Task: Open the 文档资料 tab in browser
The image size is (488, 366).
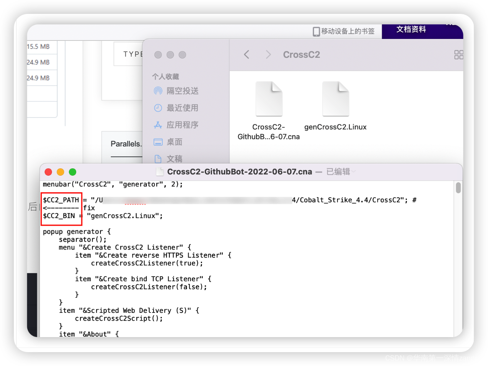Action: (411, 29)
